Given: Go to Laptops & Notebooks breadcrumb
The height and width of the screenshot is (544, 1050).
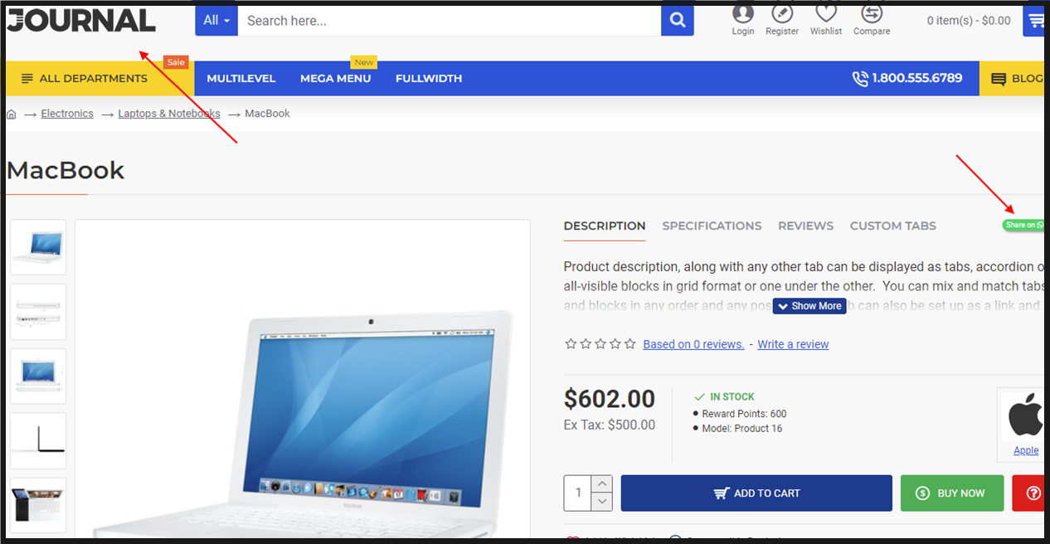Looking at the screenshot, I should click(169, 114).
